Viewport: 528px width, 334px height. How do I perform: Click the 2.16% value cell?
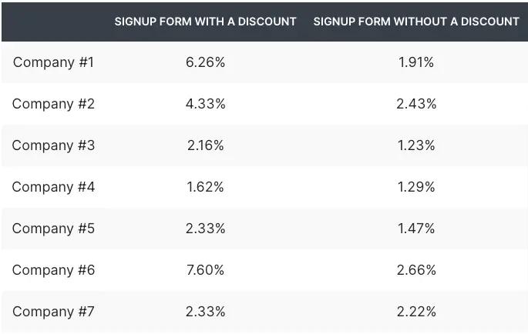205,145
